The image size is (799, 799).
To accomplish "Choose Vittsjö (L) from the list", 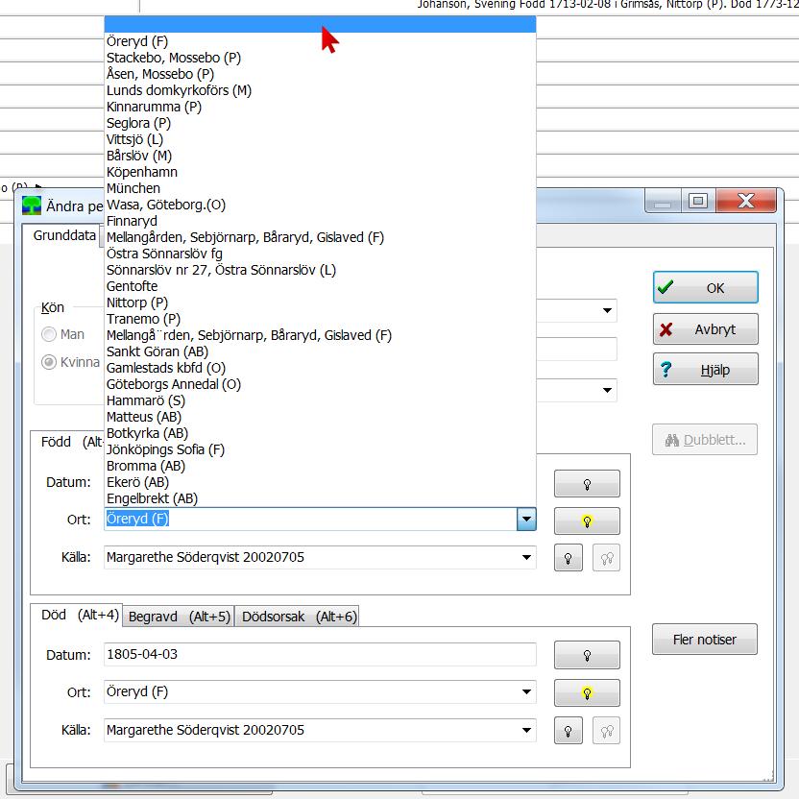I will click(320, 139).
